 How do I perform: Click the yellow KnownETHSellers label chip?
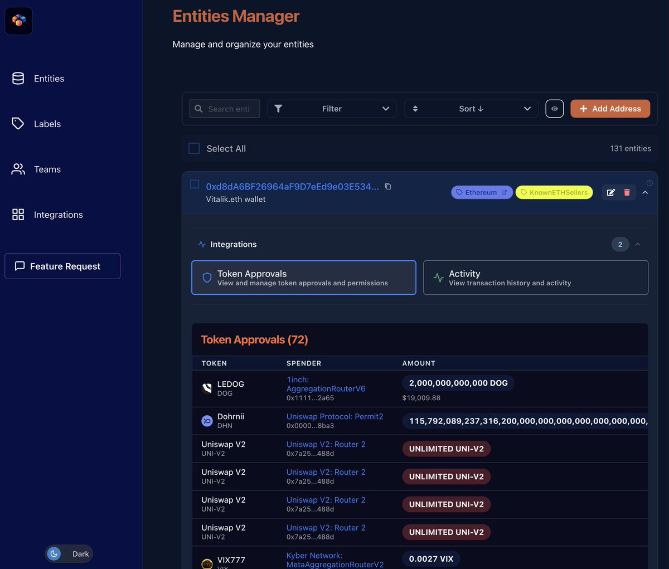click(554, 192)
